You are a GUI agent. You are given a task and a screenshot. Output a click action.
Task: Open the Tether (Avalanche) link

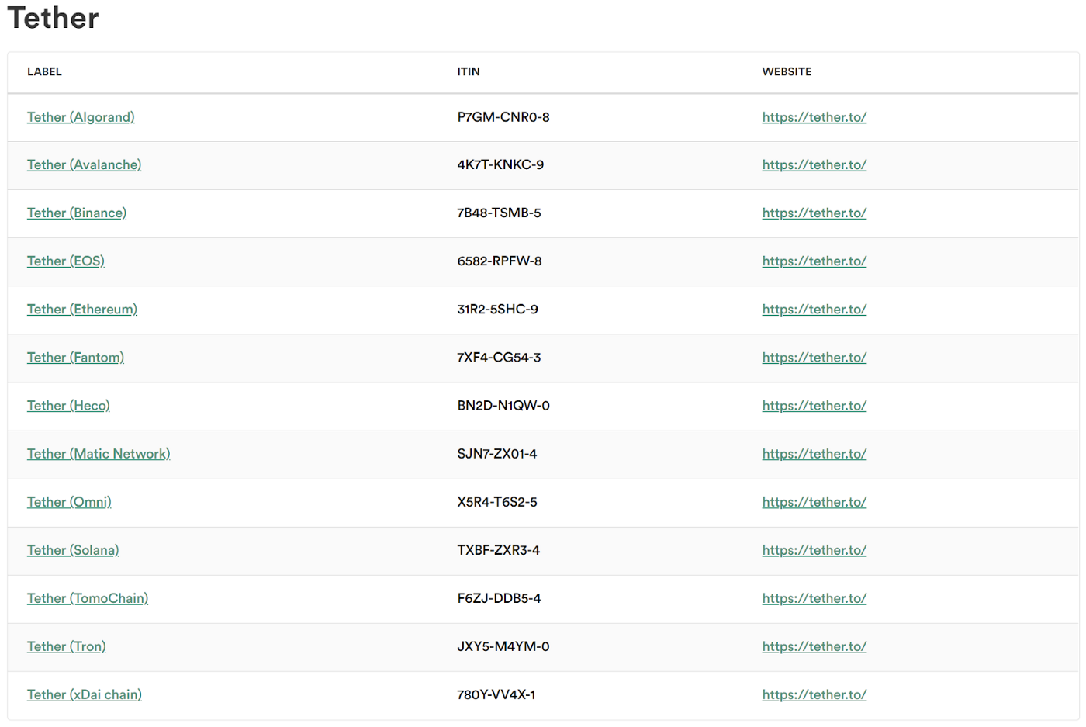(x=84, y=165)
